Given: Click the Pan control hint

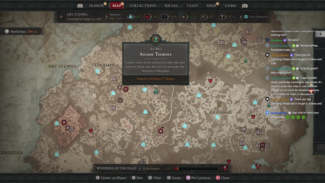Looking at the screenshot, I should point(137,178).
